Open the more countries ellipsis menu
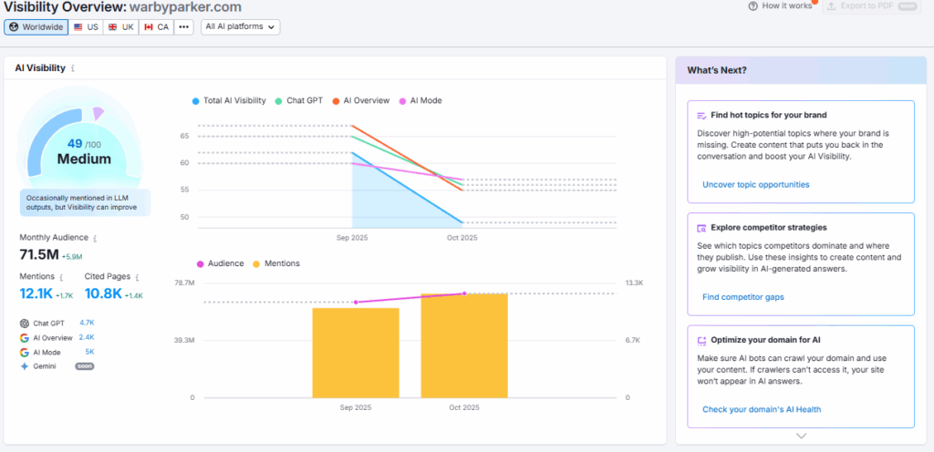 [x=184, y=26]
